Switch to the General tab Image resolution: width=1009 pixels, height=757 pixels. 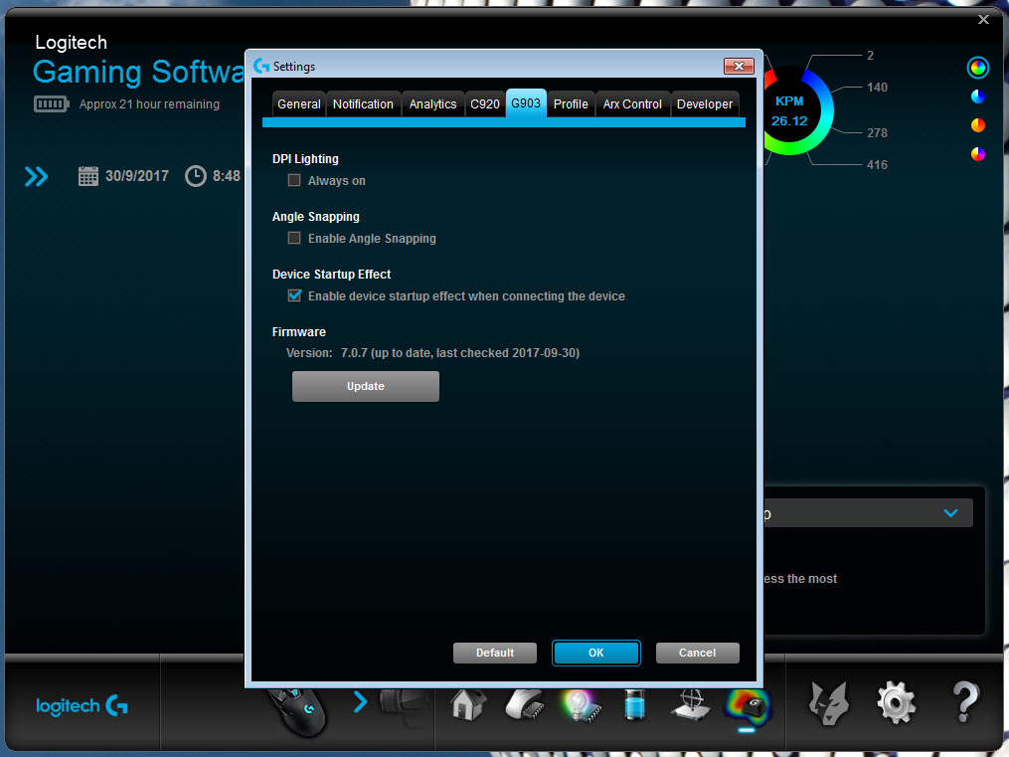pyautogui.click(x=298, y=104)
